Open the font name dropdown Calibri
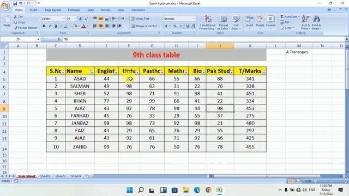Viewport: 349px width, 196px height. click(64, 19)
